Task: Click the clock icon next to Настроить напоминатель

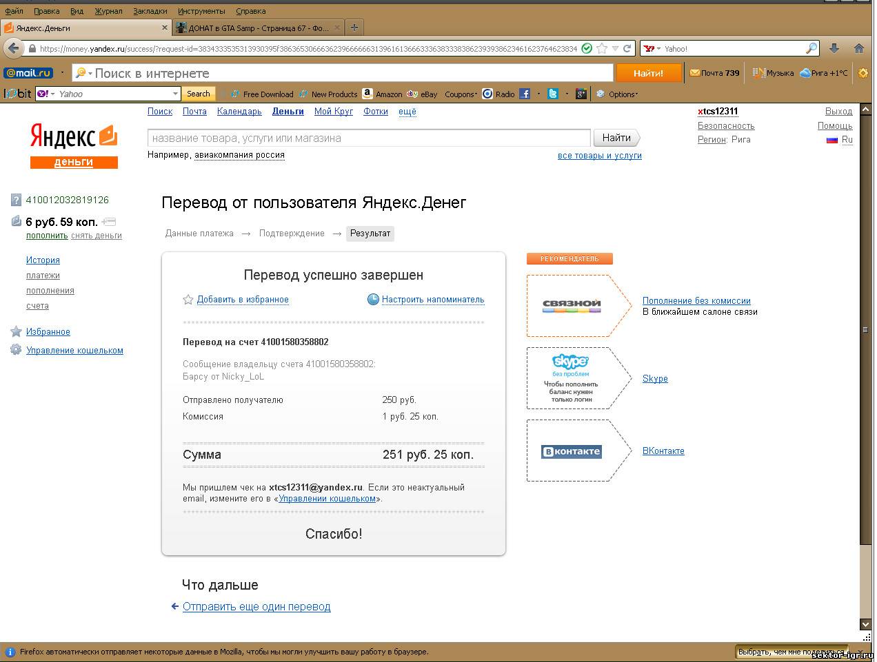Action: (x=373, y=299)
